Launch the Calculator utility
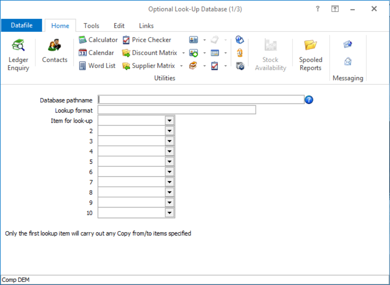390x285 pixels. [98, 40]
